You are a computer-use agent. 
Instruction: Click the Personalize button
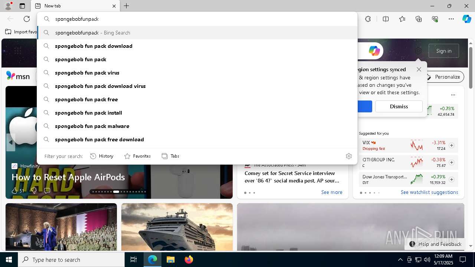coord(443,77)
